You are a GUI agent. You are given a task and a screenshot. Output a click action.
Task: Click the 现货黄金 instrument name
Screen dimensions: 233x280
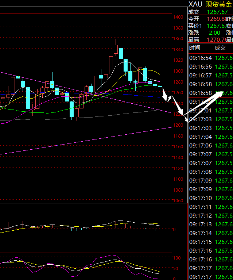pos(219,4)
